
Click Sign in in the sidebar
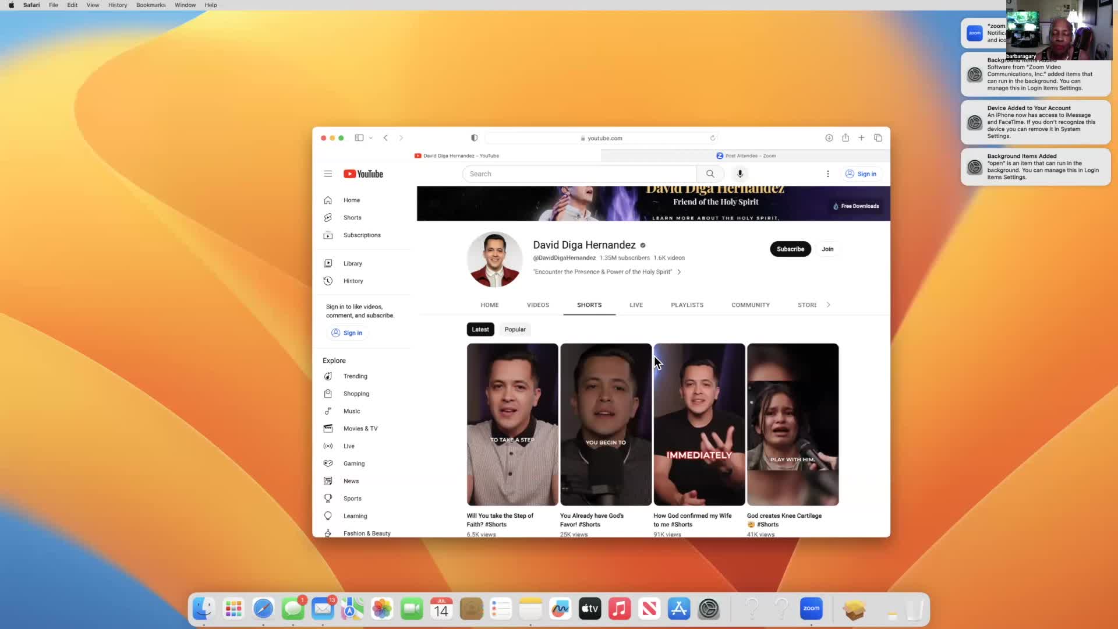pos(347,333)
